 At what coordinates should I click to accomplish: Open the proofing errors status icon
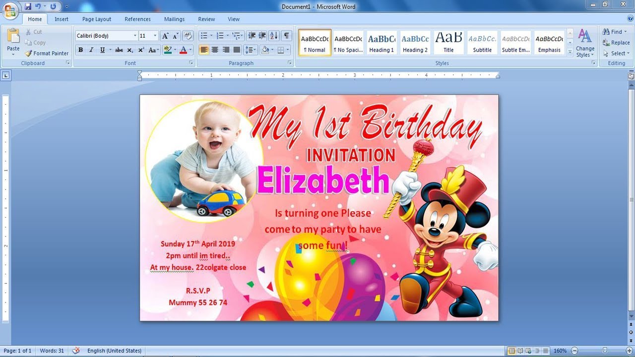coord(76,351)
